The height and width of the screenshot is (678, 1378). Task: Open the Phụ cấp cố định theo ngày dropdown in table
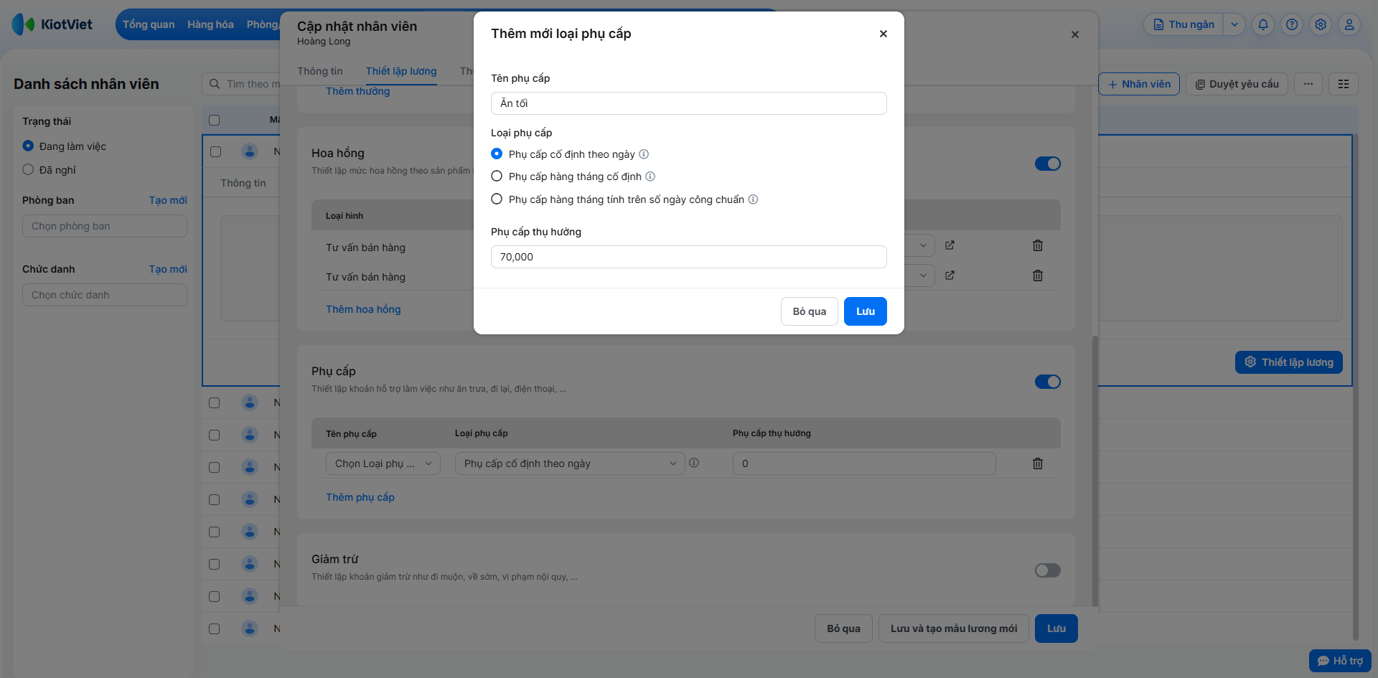[x=570, y=463]
